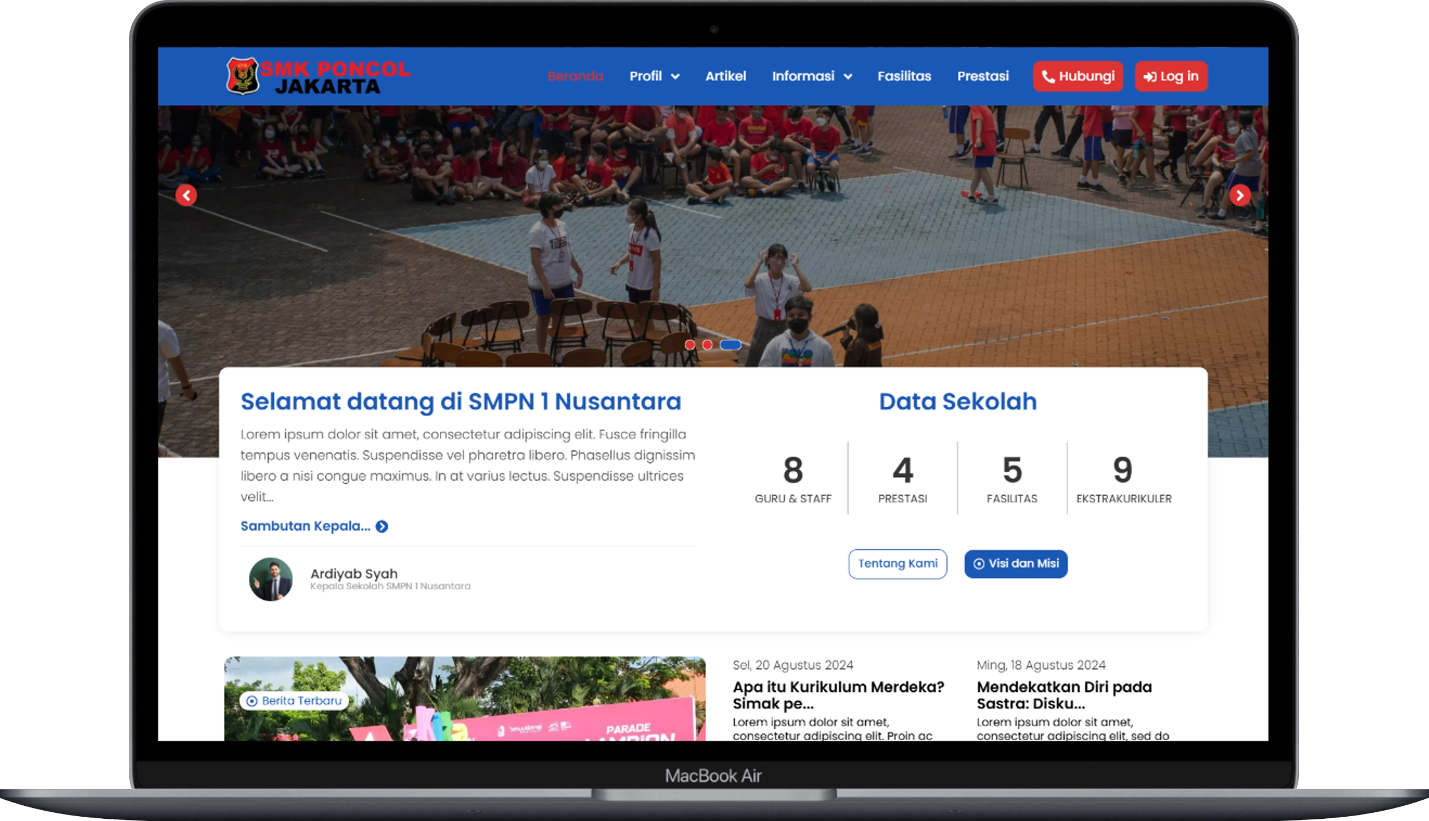Expand the Profil dropdown menu
The image size is (1429, 821).
(x=654, y=76)
